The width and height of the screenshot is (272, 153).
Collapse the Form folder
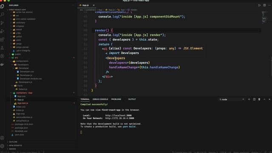point(20,86)
